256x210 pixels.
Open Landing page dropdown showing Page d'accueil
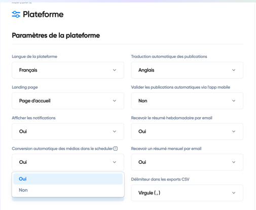point(68,101)
